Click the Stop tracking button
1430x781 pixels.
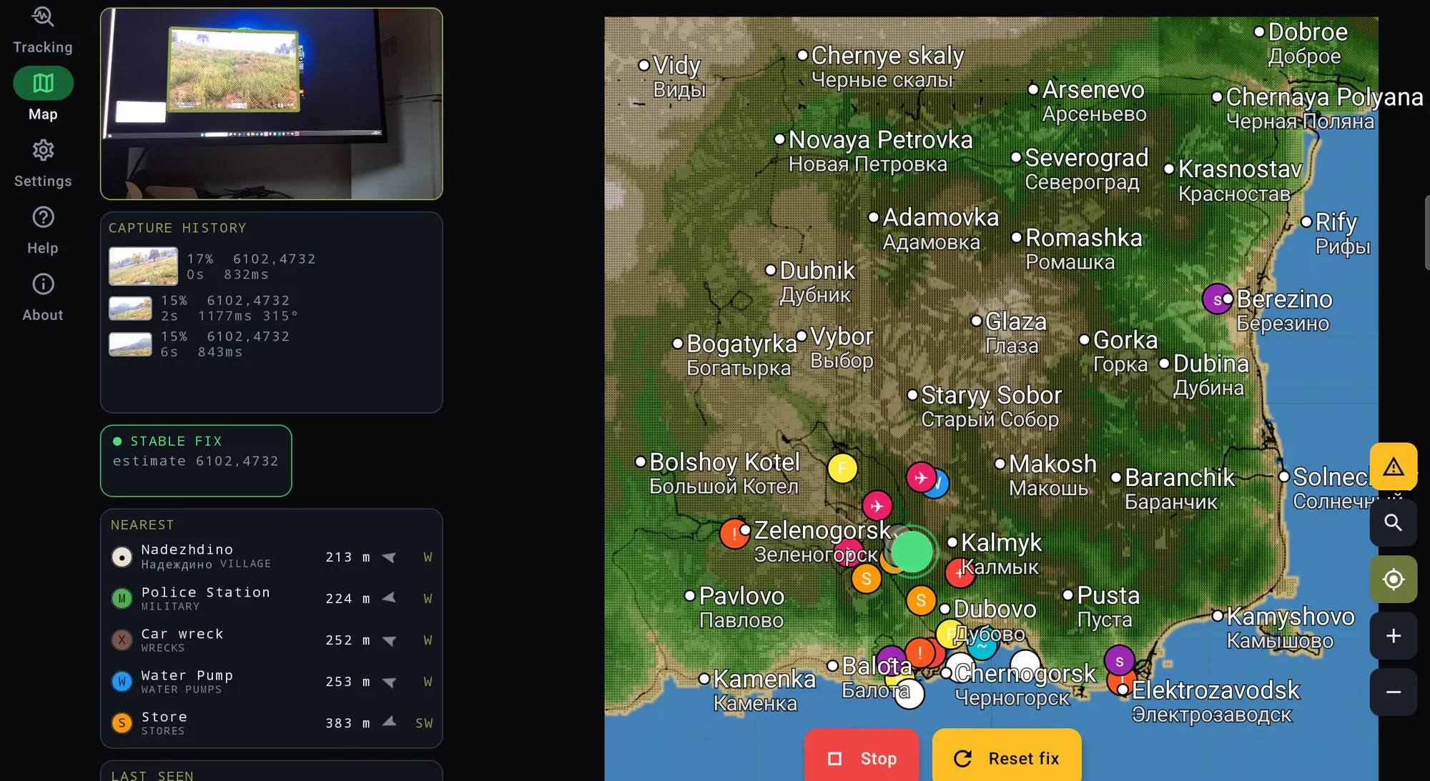[x=862, y=756]
